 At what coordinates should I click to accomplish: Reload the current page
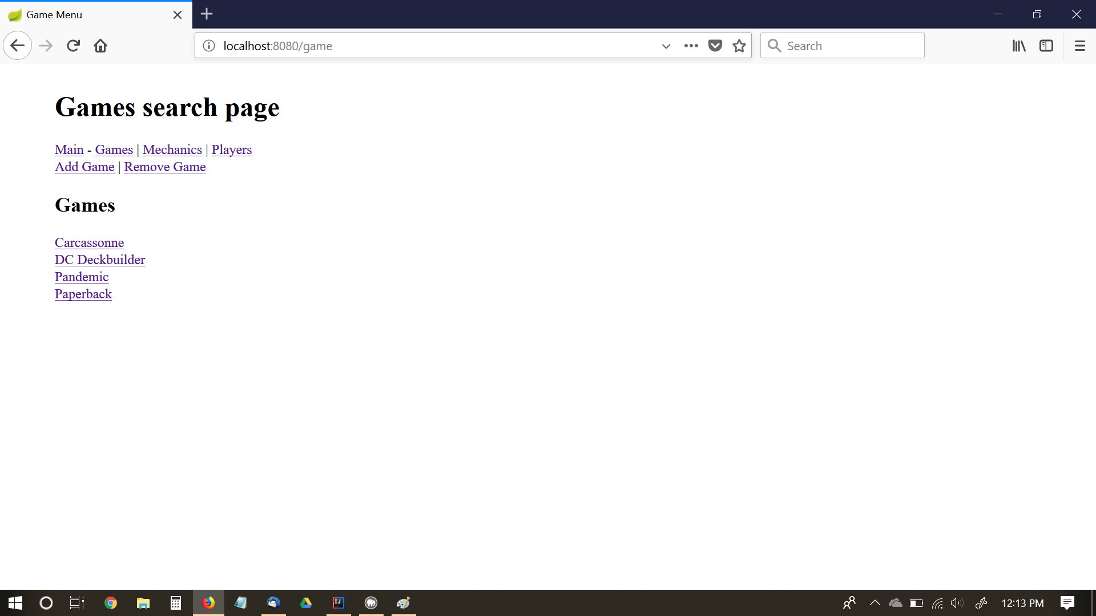[73, 46]
